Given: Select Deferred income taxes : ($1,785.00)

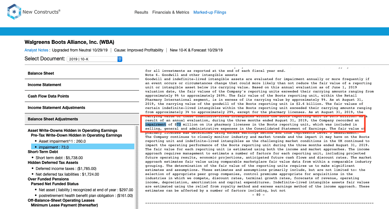Looking at the screenshot, I should pos(66,169).
